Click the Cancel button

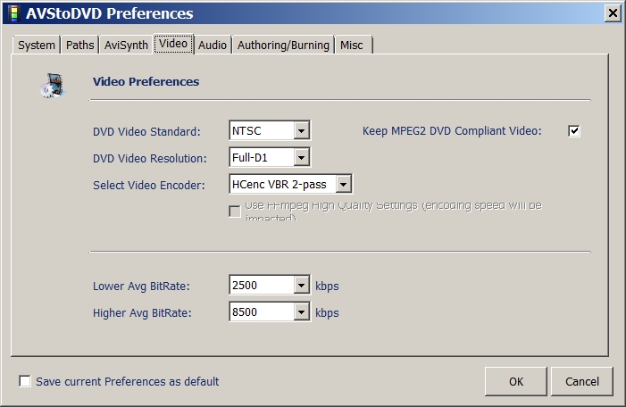582,381
